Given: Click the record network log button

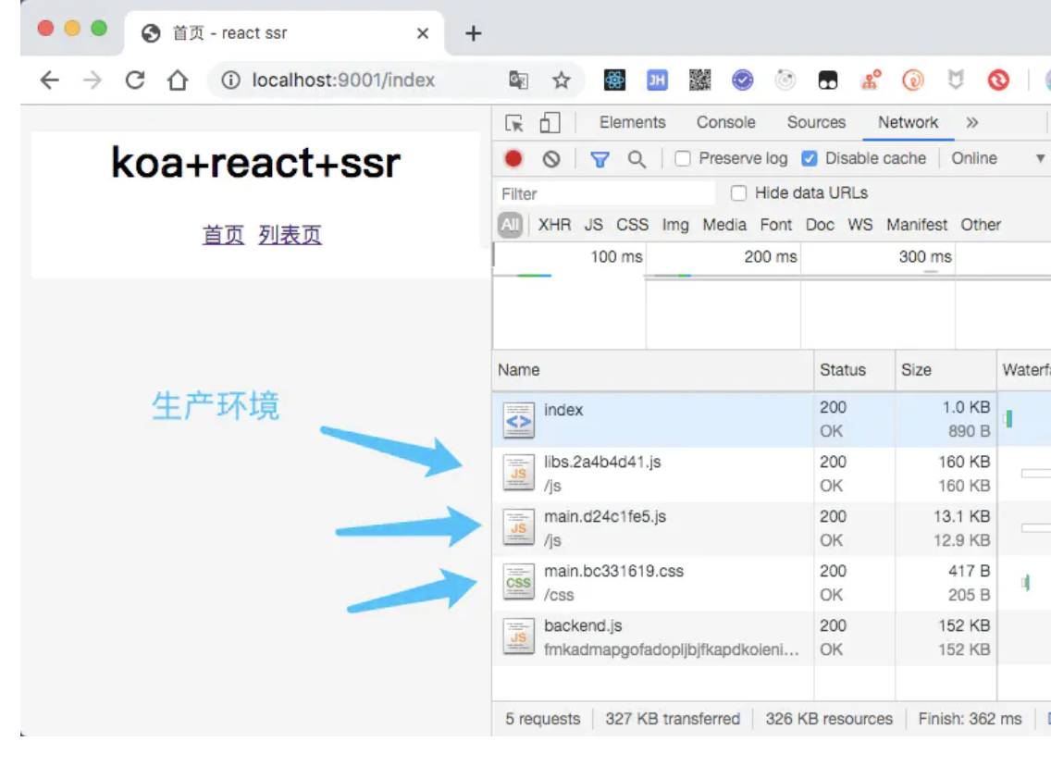Looking at the screenshot, I should (513, 159).
